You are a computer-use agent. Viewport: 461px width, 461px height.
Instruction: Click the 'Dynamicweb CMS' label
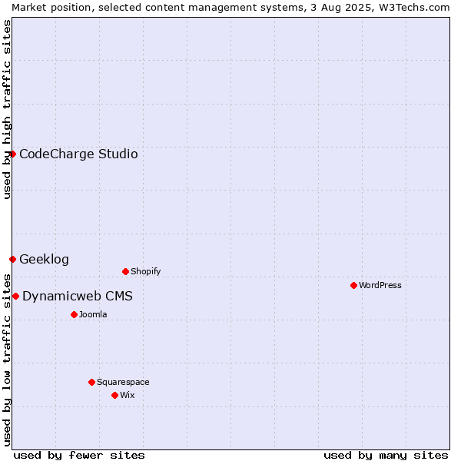click(78, 296)
